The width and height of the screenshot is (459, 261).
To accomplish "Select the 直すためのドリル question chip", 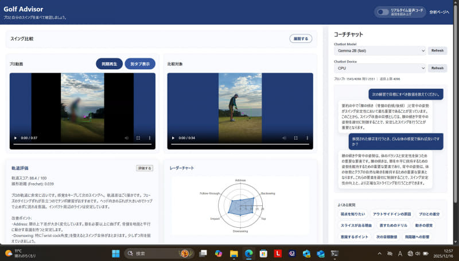I will pyautogui.click(x=393, y=226).
